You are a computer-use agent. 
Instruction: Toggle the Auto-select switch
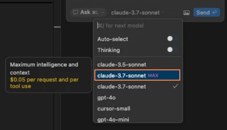172,39
